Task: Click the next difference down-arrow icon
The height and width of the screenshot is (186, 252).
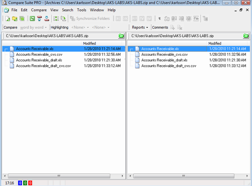Action: (x=47, y=19)
